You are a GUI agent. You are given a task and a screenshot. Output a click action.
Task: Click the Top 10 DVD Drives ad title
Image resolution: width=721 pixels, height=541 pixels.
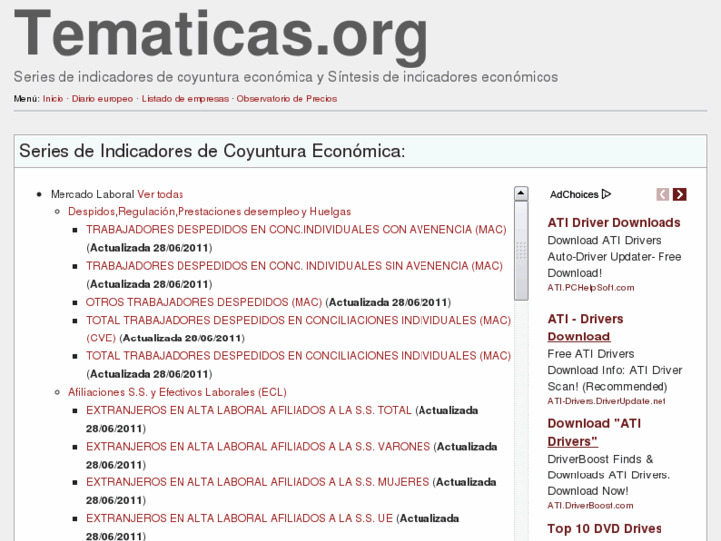point(605,528)
